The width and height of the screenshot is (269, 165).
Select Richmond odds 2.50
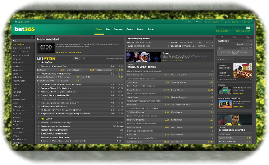pos(63,70)
